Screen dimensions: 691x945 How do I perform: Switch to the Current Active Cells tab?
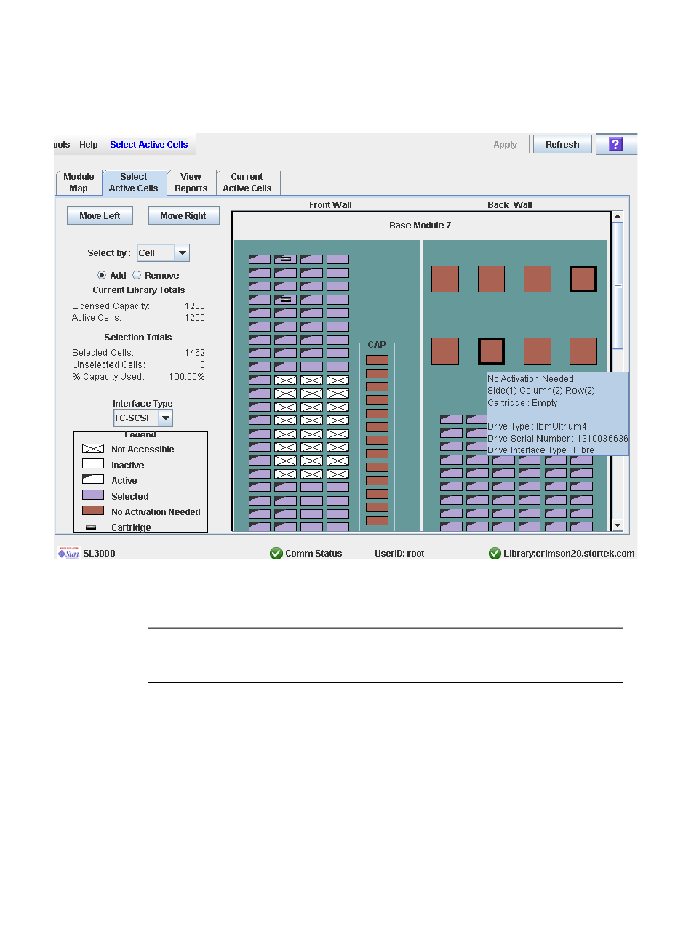point(247,183)
